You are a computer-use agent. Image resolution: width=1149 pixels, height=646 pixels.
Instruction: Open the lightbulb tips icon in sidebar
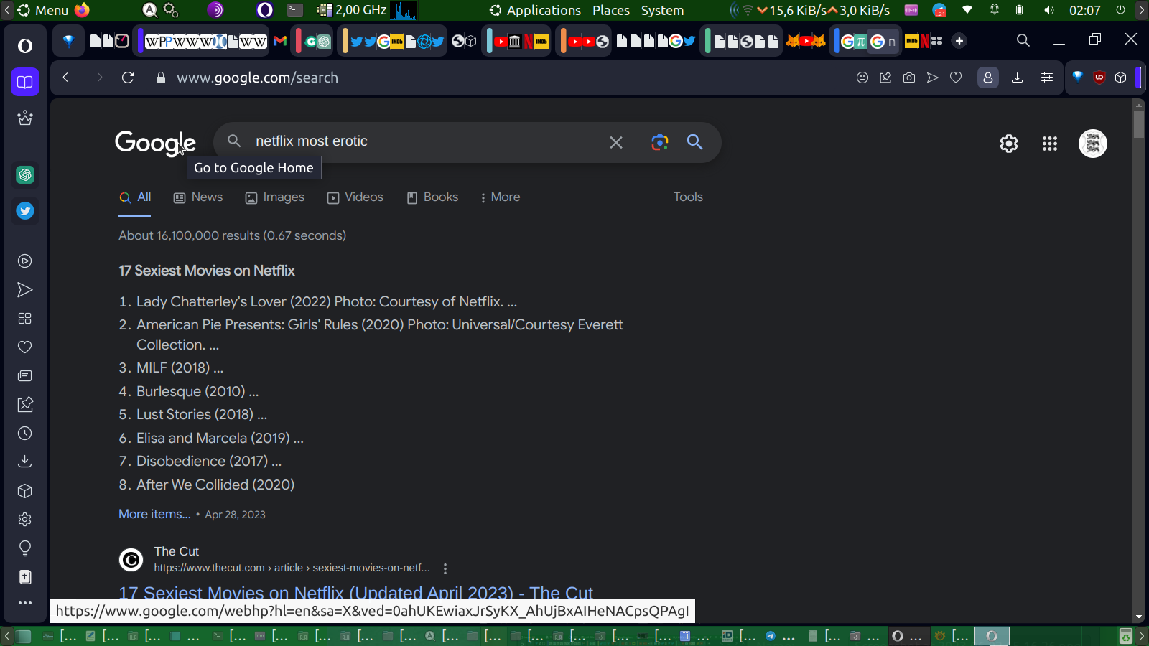[25, 548]
